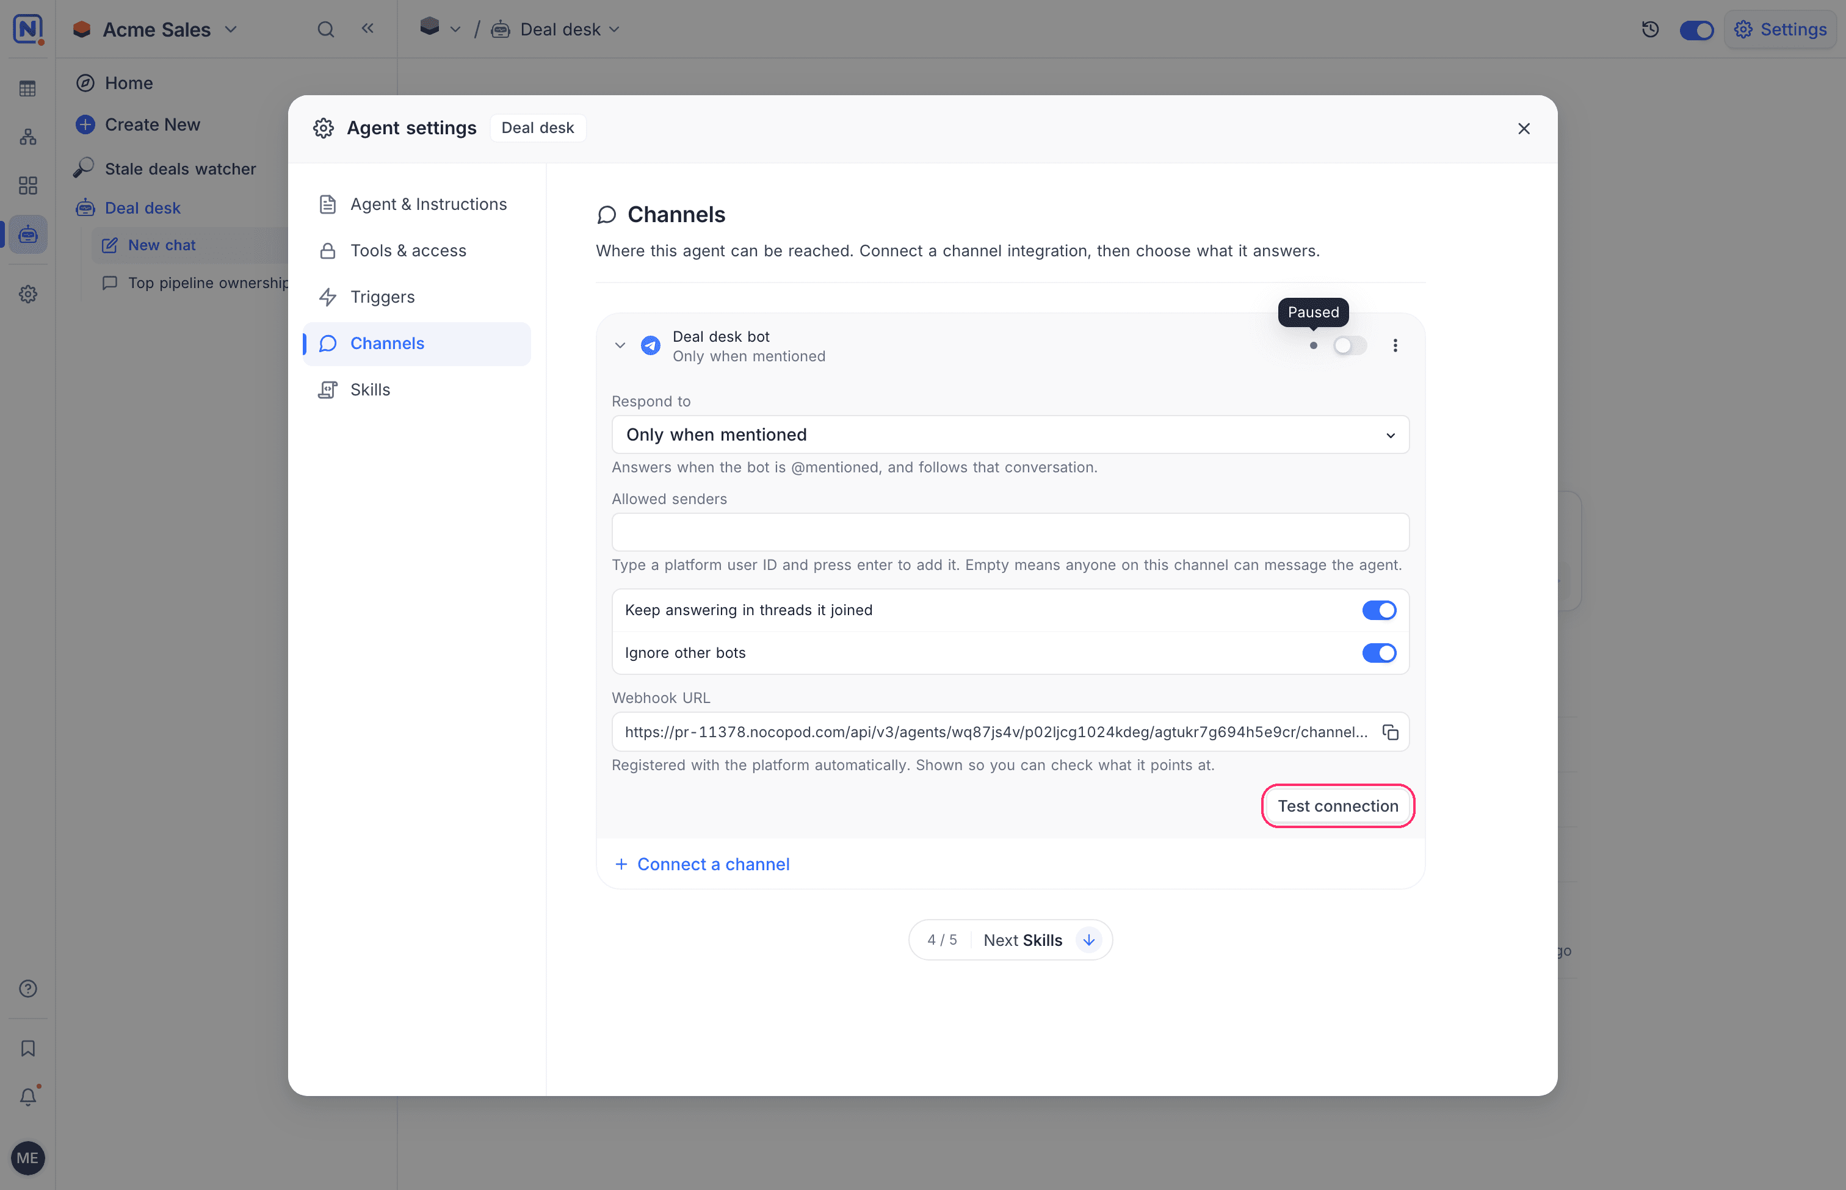Open the Respond to dropdown

tap(1010, 435)
